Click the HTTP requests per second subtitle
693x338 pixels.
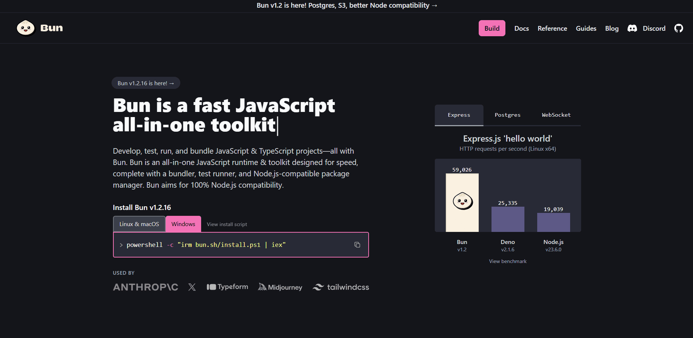(508, 149)
